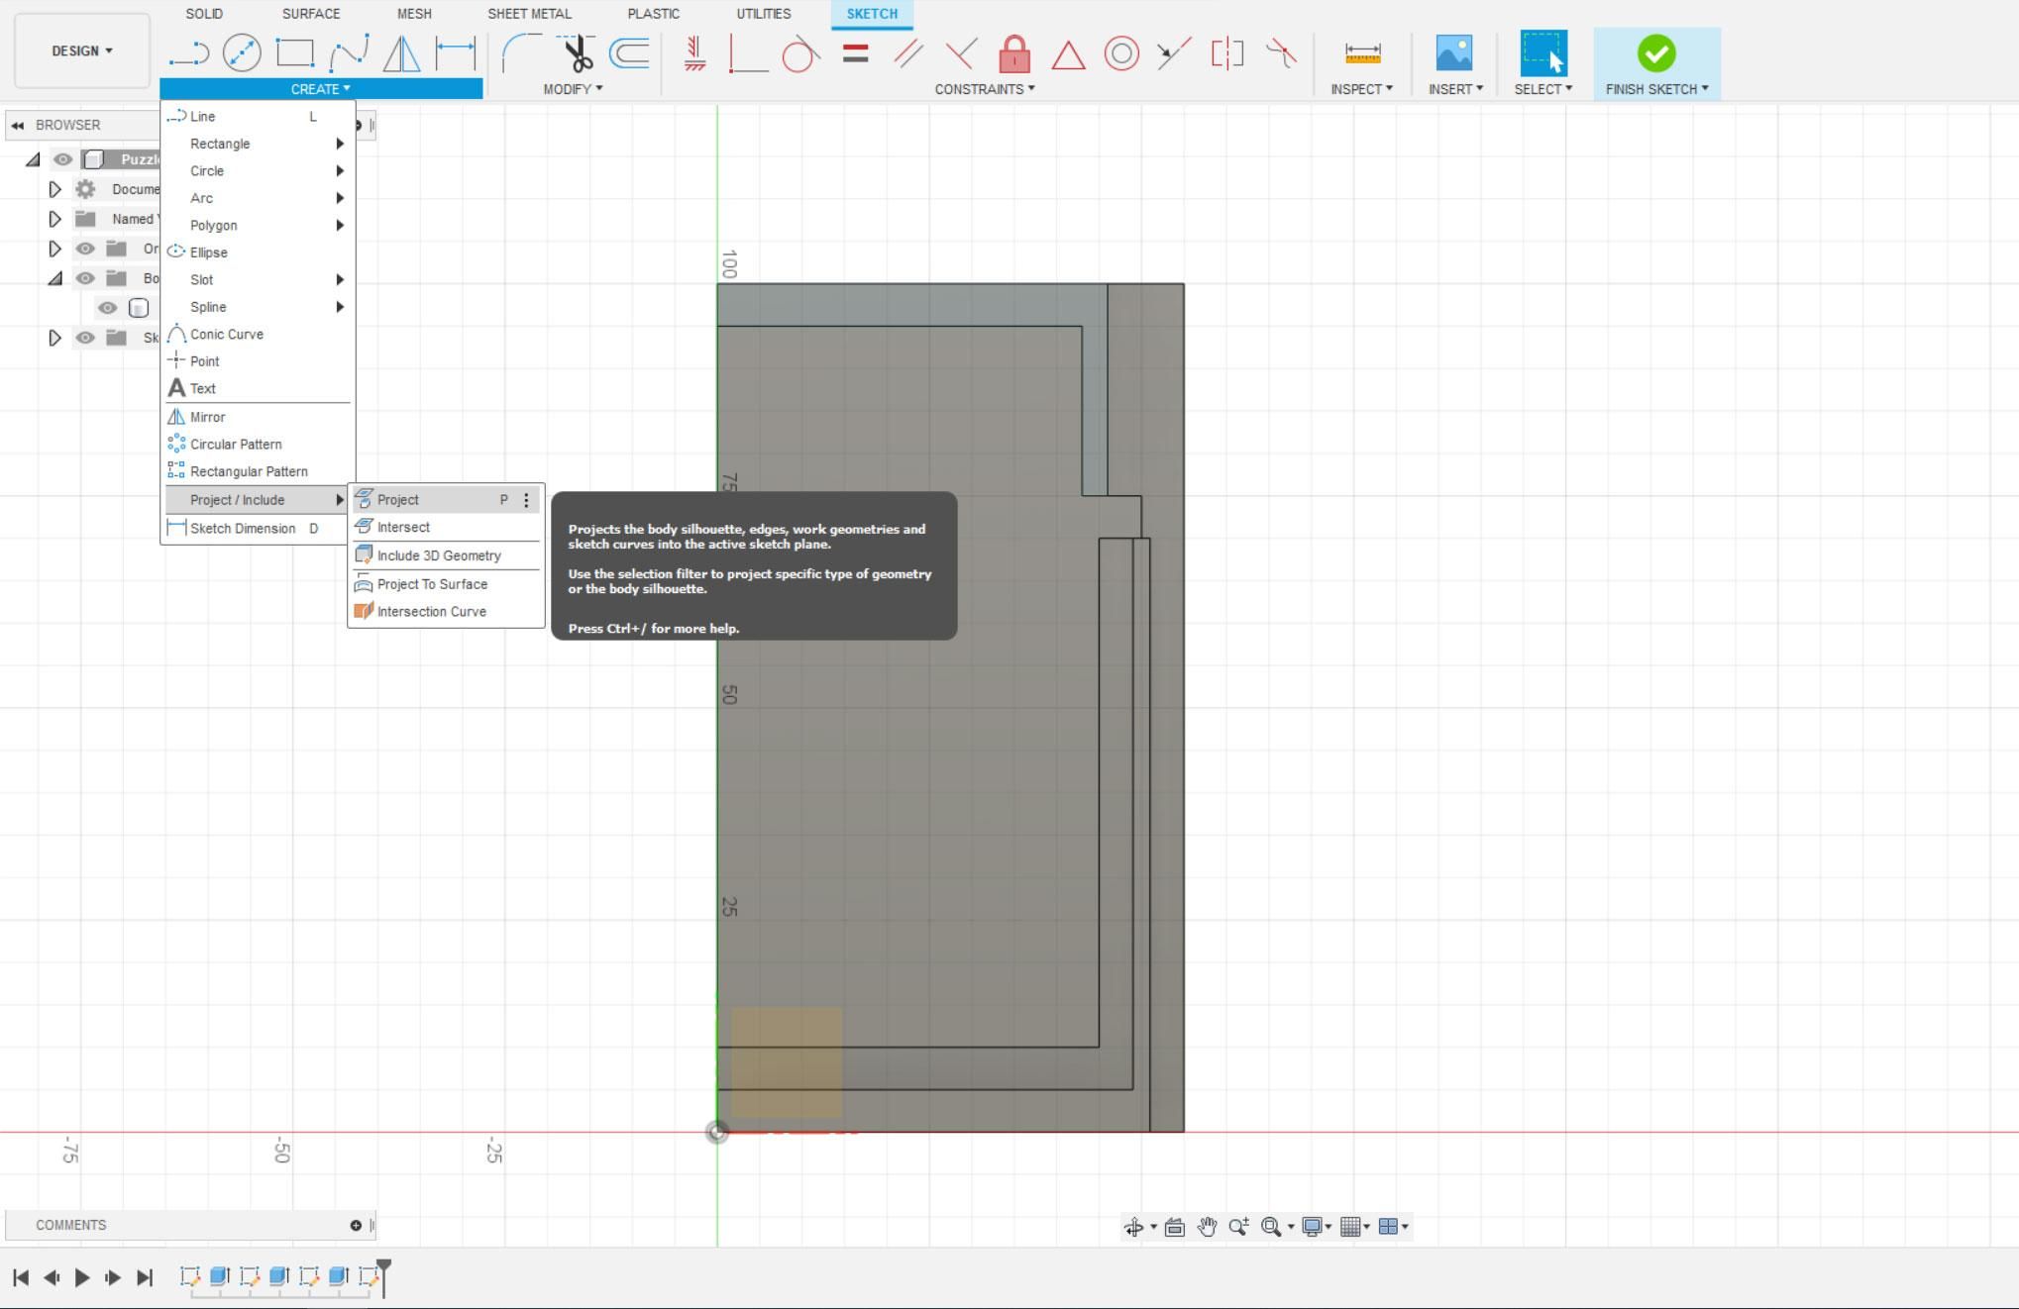
Task: Click the Measure tool in Inspect
Action: (1362, 53)
